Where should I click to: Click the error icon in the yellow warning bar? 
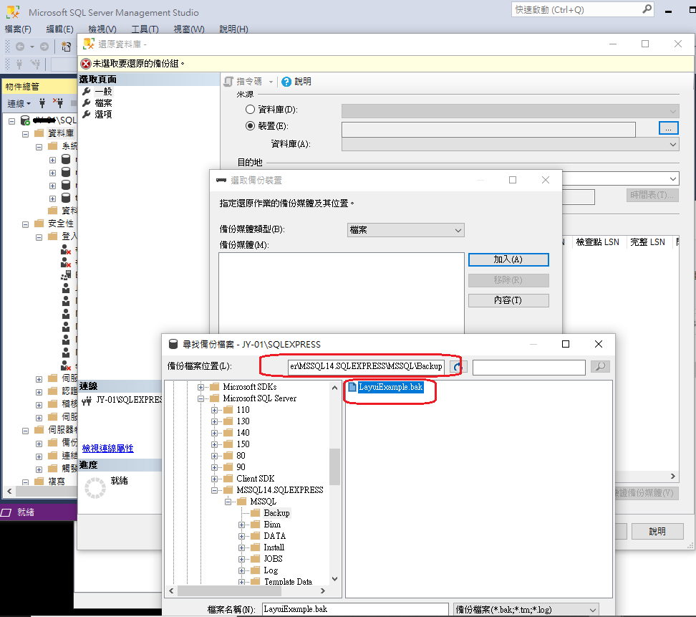pos(86,64)
